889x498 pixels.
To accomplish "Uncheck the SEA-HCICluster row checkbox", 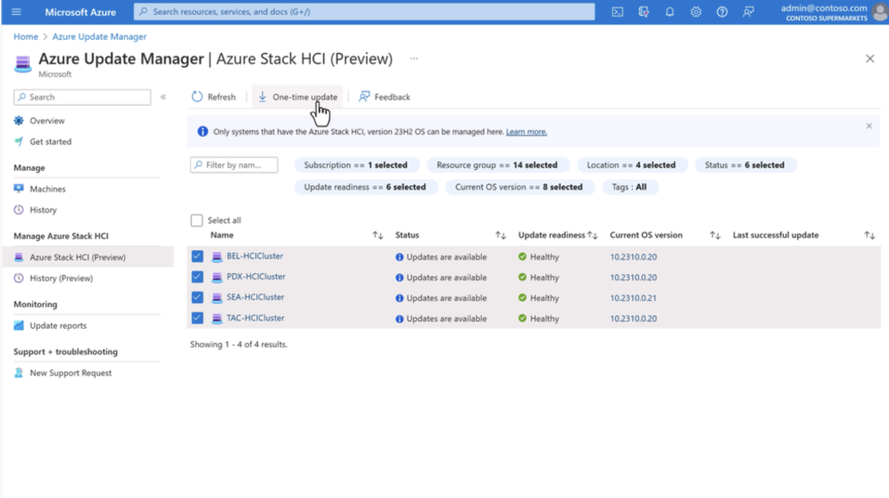I will point(197,298).
